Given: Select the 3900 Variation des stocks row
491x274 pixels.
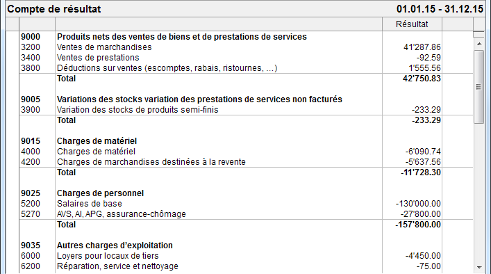Looking at the screenshot, I should [246, 110].
